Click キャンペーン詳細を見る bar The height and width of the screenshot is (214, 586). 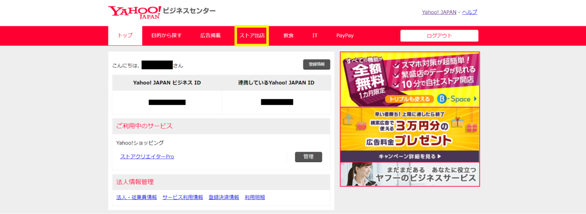coord(410,157)
